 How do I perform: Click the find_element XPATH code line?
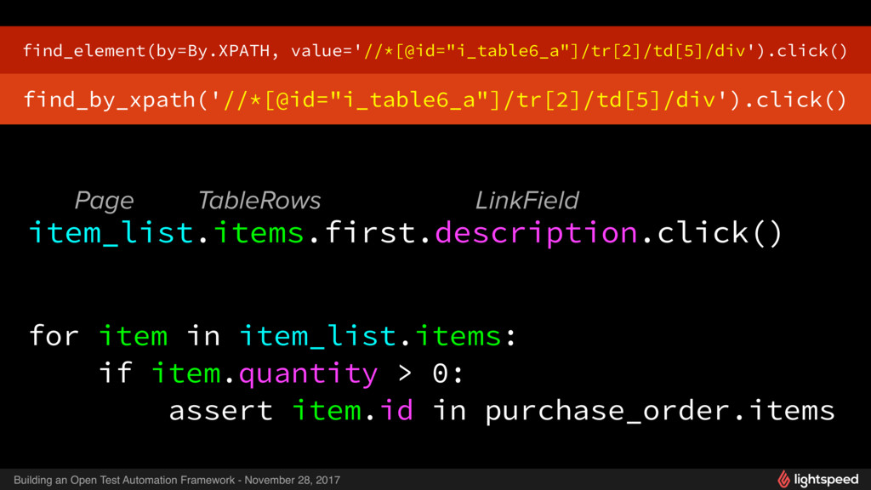(x=435, y=50)
